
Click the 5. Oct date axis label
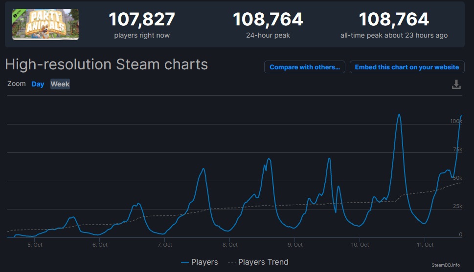point(35,245)
